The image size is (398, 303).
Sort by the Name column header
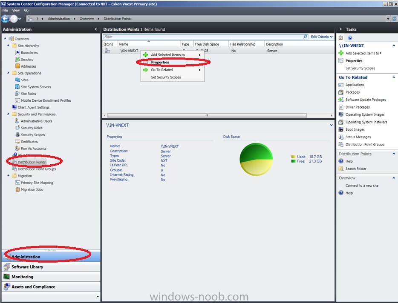pos(149,44)
